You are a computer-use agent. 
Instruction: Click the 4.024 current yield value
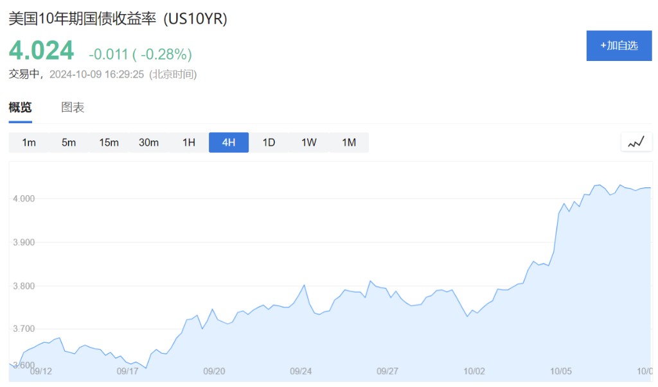[41, 51]
